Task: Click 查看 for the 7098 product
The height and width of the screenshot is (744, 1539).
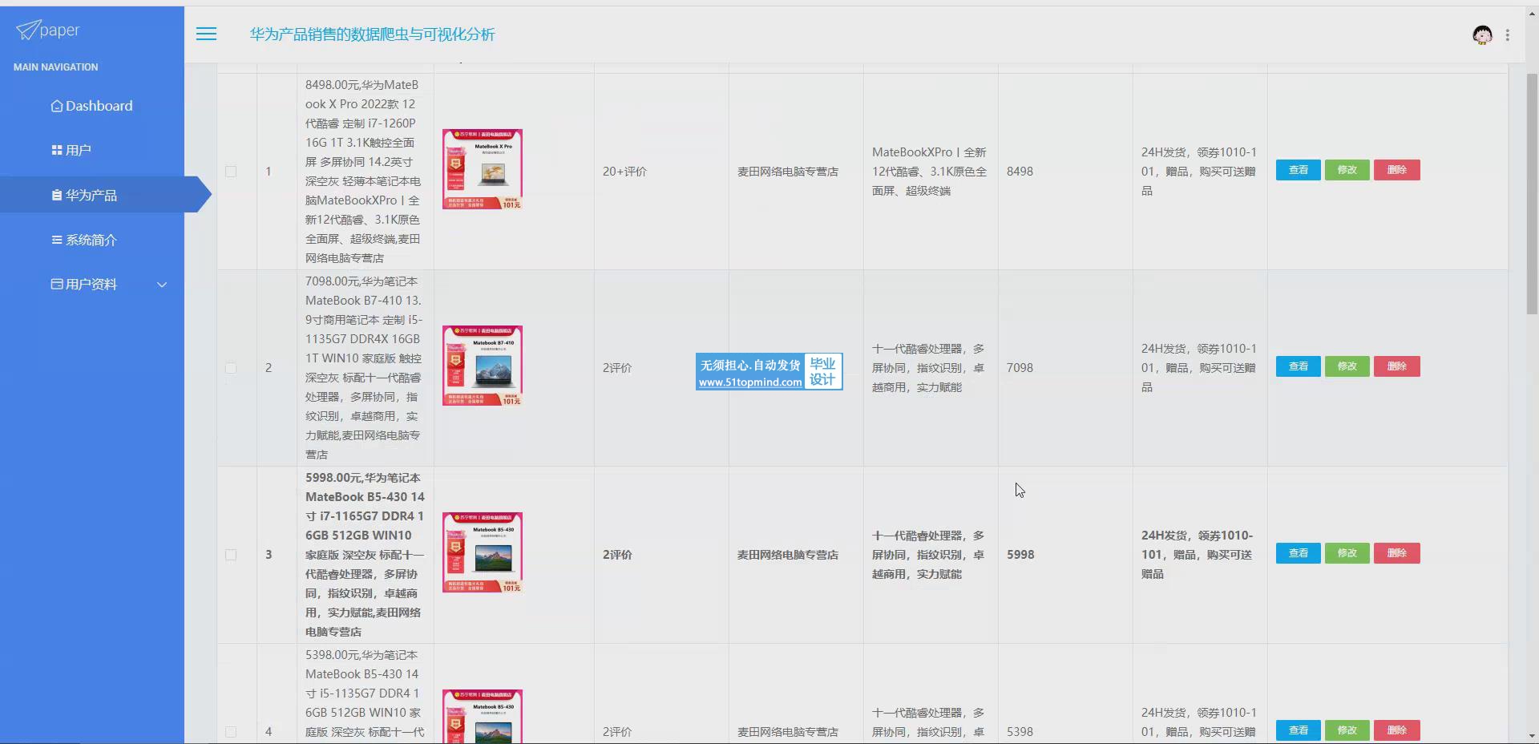Action: (x=1298, y=366)
